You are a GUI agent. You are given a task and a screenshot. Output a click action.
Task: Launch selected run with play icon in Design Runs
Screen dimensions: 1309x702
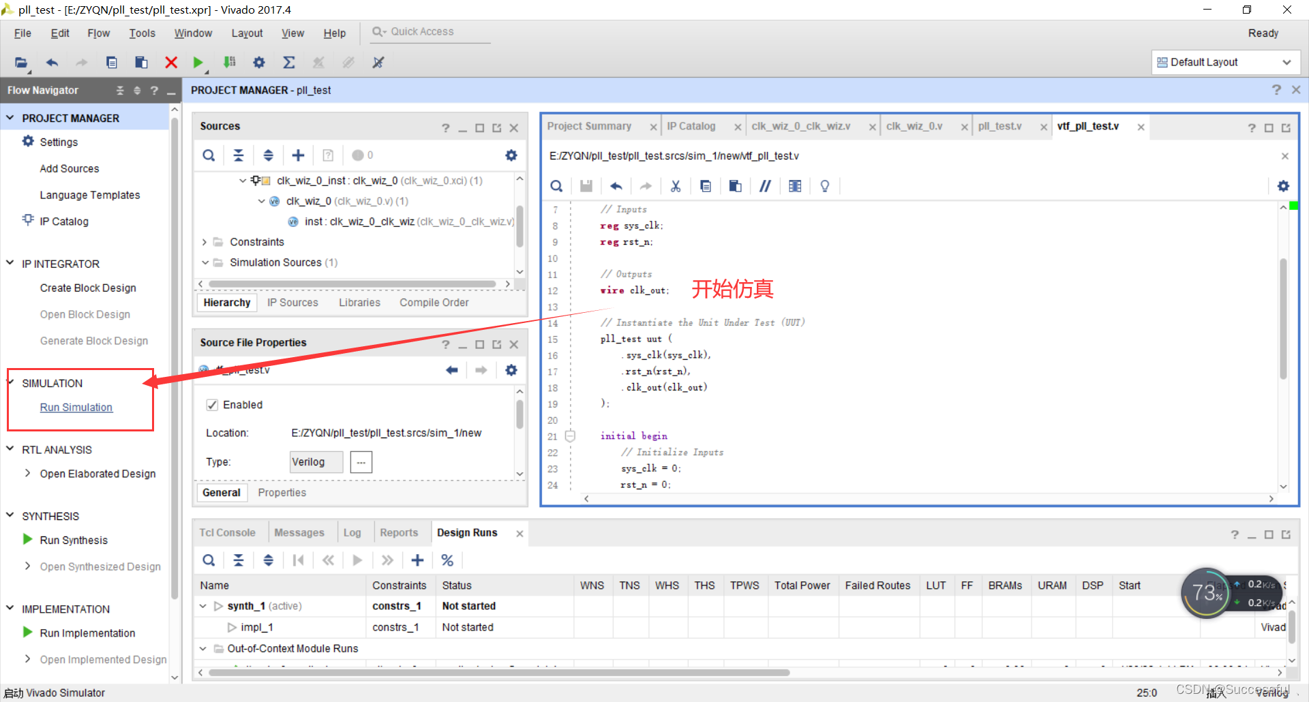pos(358,560)
